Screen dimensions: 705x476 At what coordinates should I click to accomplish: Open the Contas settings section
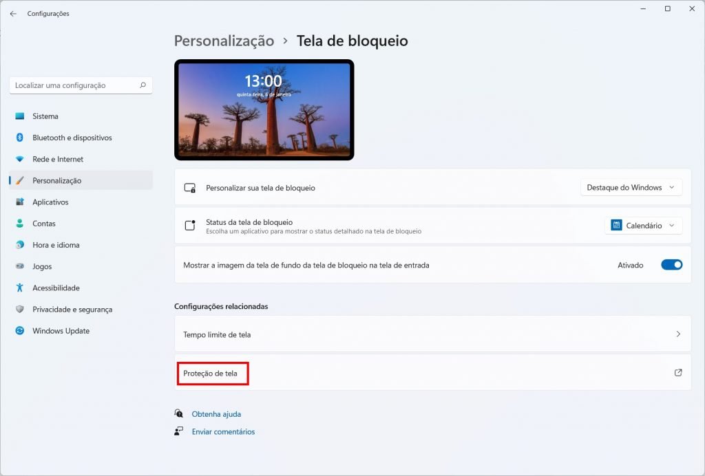tap(44, 224)
